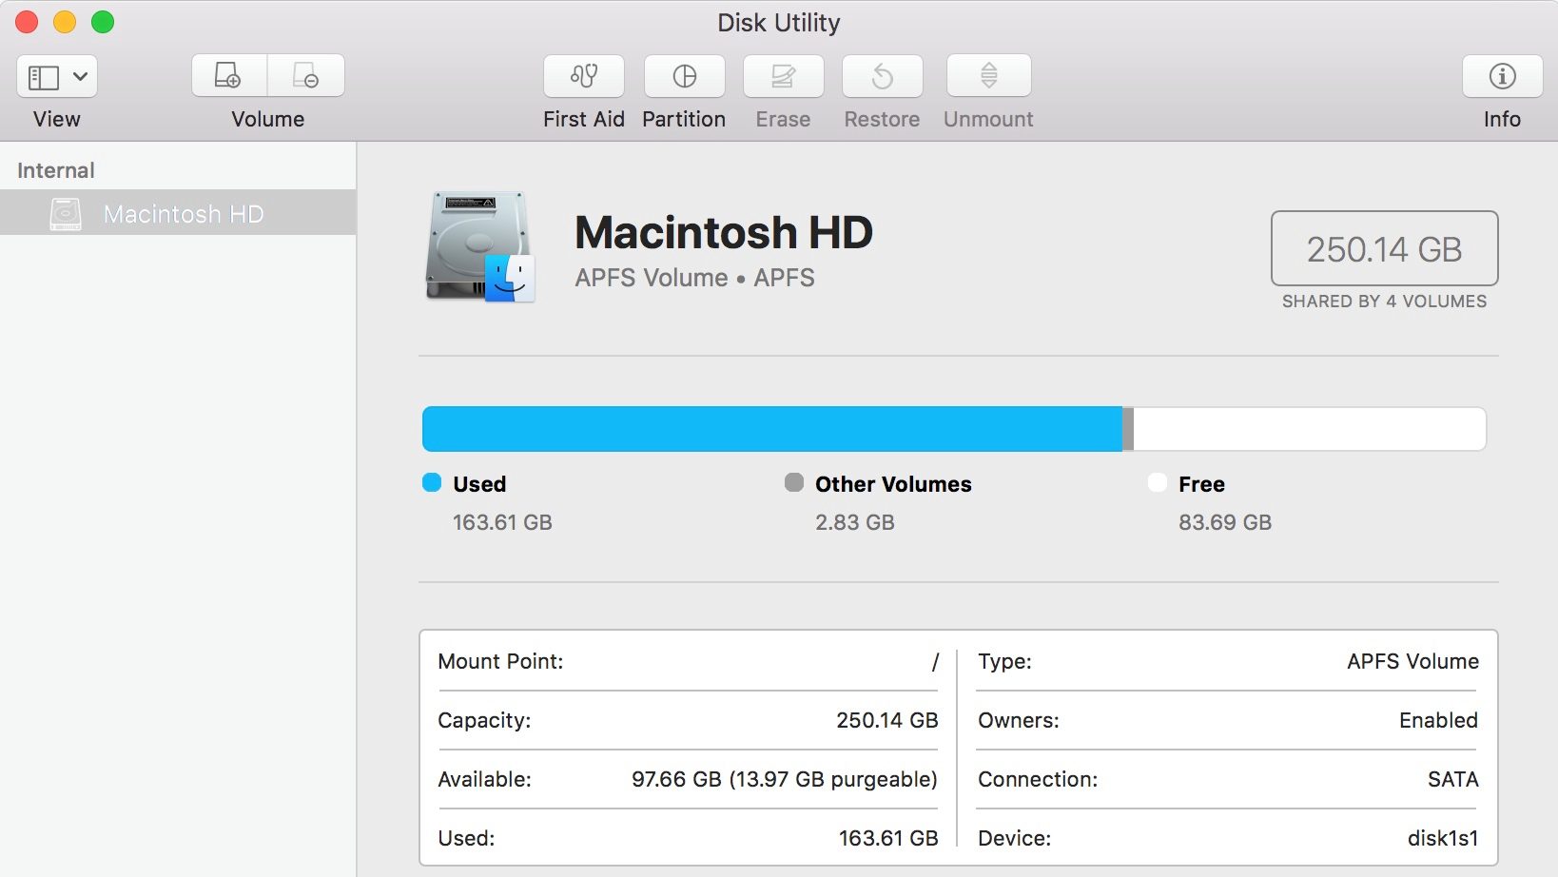Screen dimensions: 1558x877
Task: Click the Other Volumes legend swatch
Action: 794,482
